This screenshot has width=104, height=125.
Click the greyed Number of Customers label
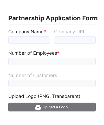tap(33, 76)
